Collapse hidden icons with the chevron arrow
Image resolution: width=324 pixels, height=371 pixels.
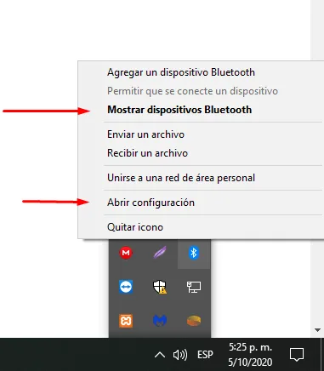(160, 355)
